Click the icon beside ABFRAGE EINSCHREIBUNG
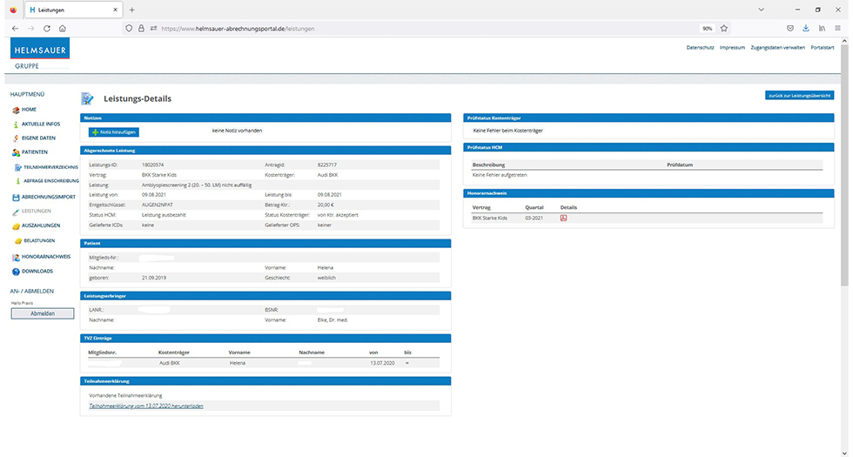 (18, 181)
